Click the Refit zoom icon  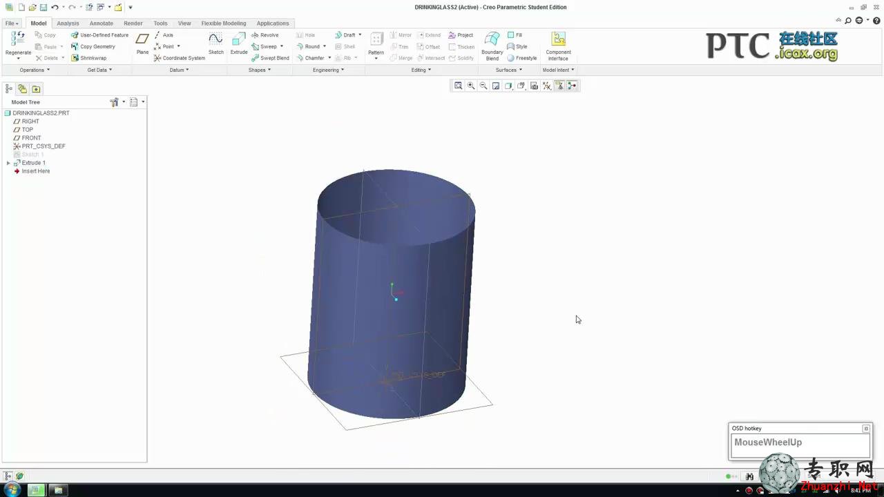[458, 86]
